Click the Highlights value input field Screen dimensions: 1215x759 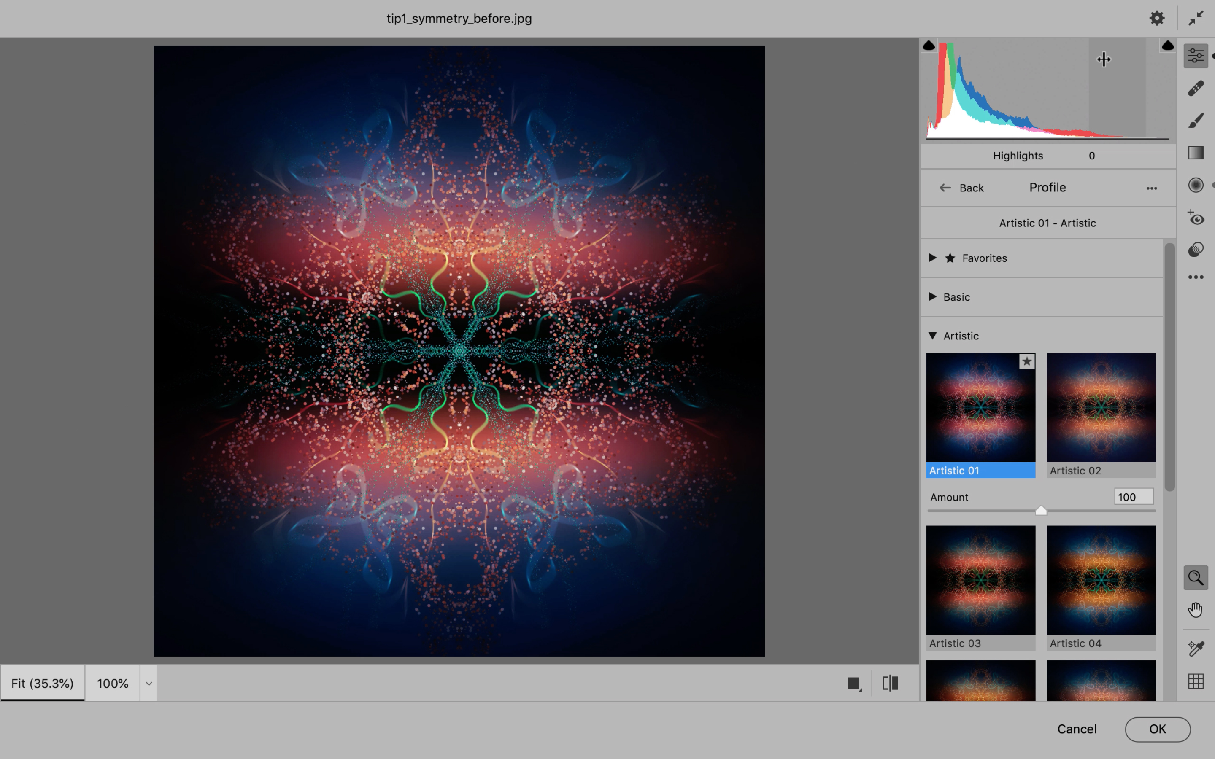tap(1092, 156)
